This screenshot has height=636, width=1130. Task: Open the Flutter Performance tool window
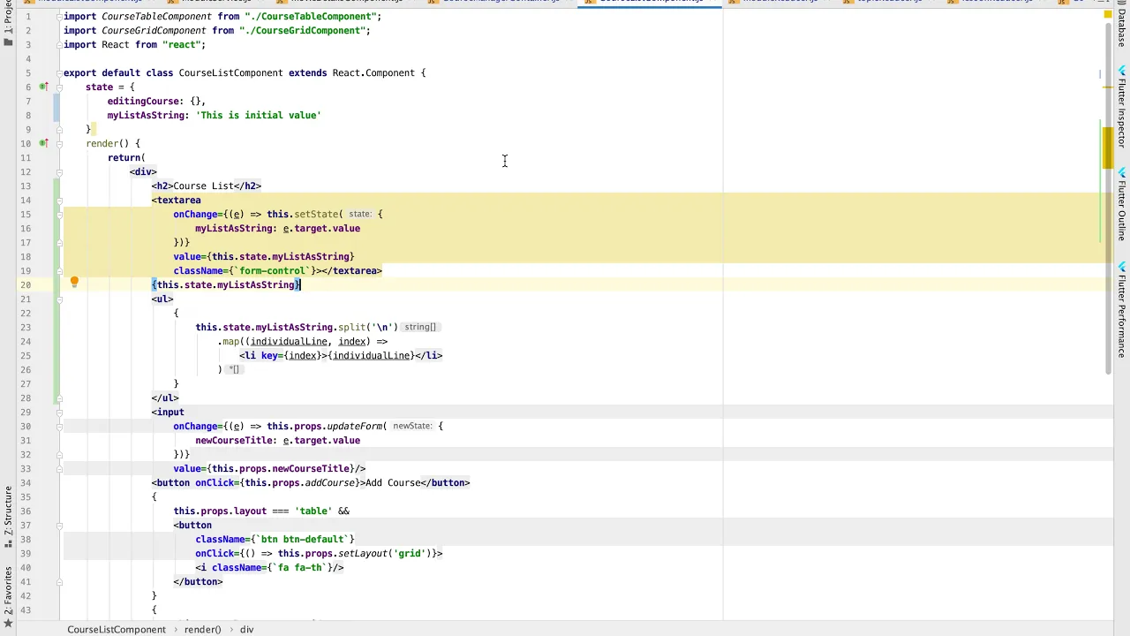pyautogui.click(x=1122, y=310)
